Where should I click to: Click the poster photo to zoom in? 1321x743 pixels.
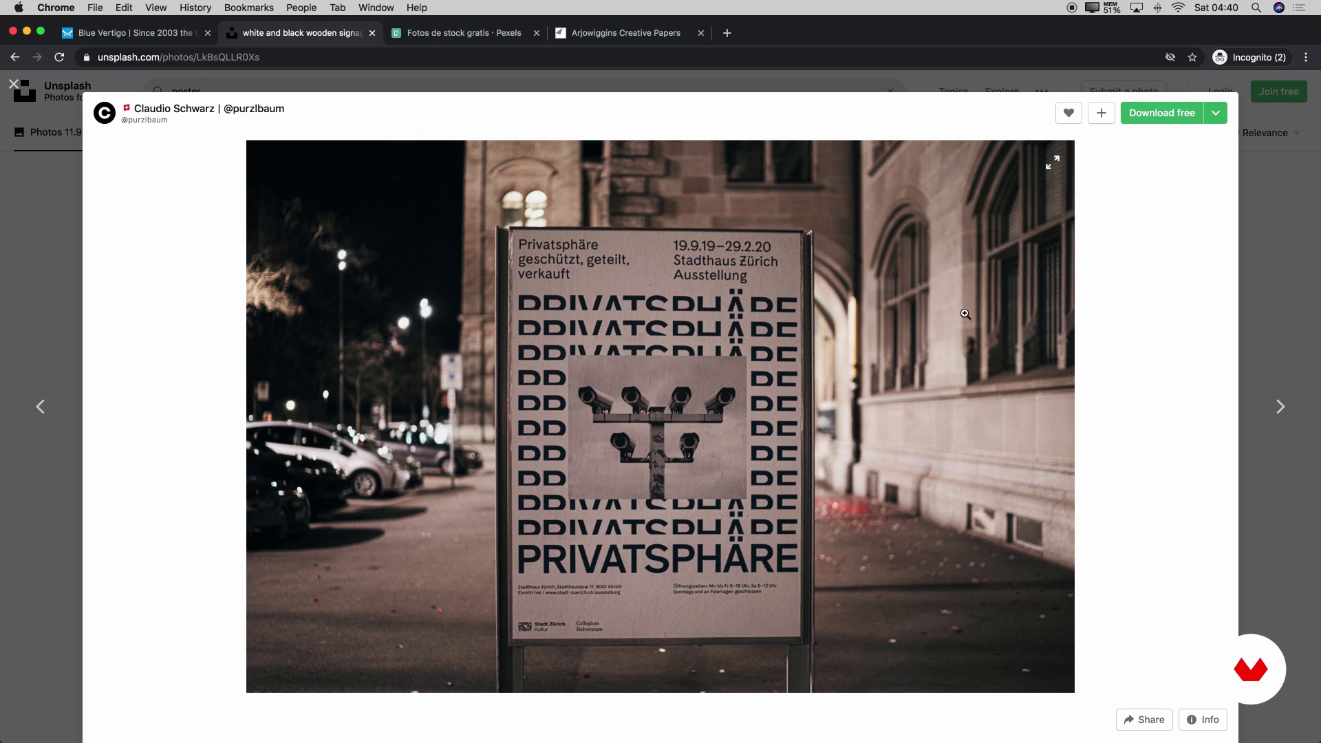coord(660,416)
